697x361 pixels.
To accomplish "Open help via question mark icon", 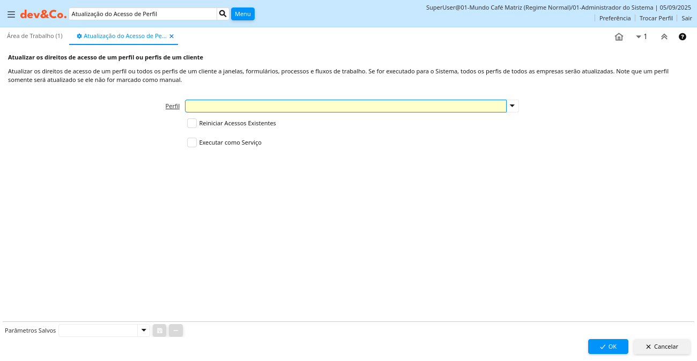I will 683,37.
